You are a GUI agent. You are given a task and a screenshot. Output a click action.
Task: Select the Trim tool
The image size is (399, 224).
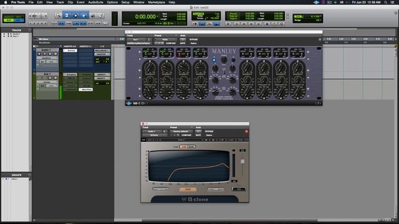67,16
